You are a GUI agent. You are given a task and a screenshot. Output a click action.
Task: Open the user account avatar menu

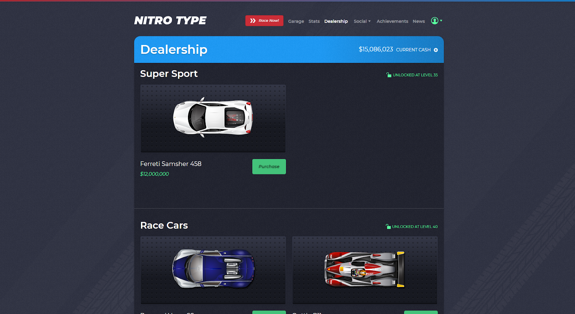436,21
